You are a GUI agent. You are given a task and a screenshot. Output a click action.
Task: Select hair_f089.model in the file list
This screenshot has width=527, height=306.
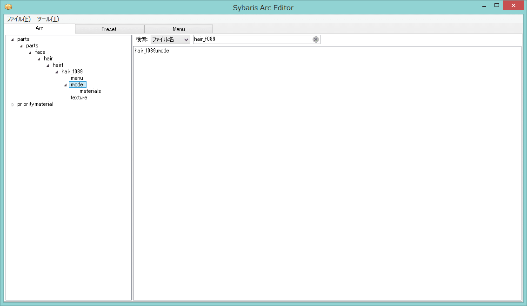153,51
